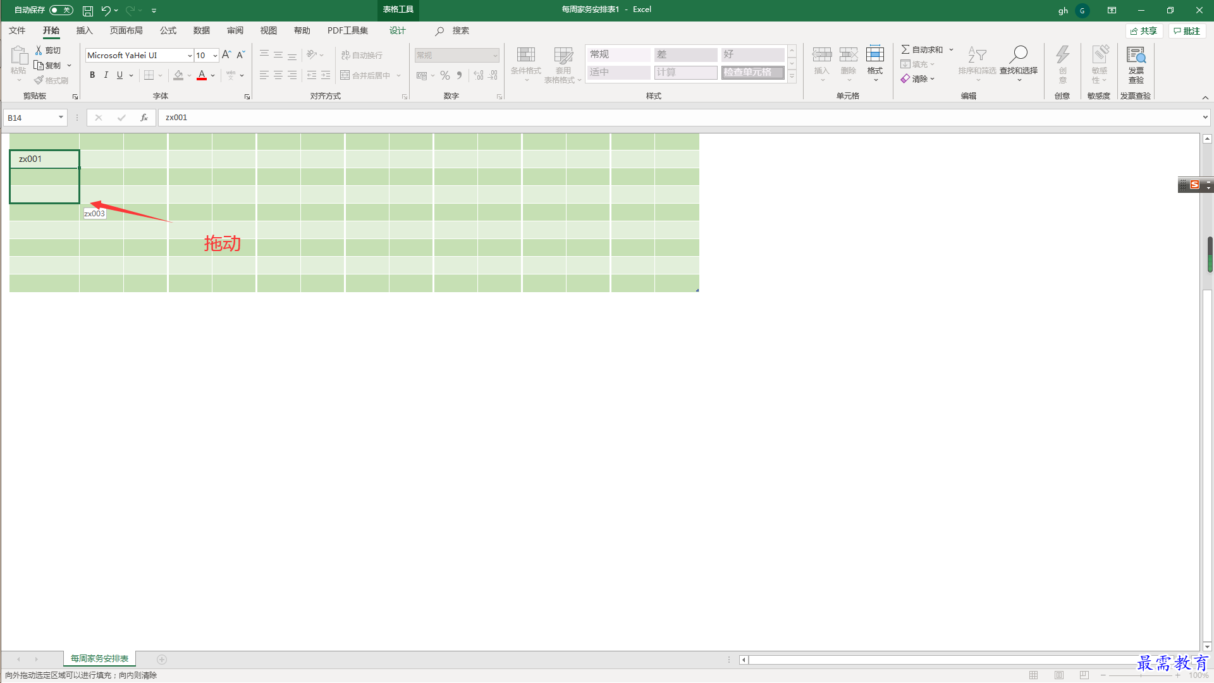The image size is (1214, 683).
Task: Expand the cell styles gallery
Action: click(x=792, y=77)
